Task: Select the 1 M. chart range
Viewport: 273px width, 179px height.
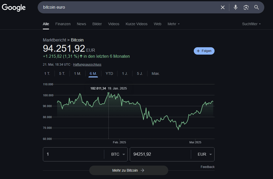Action: click(x=77, y=73)
